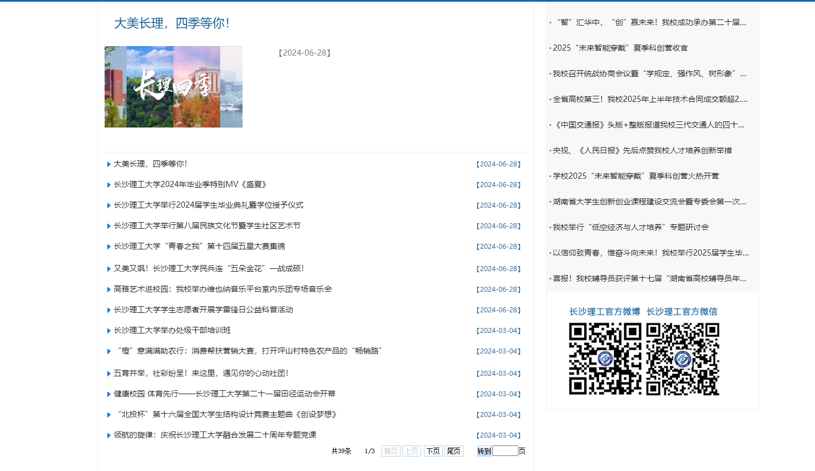Click the 下页 next-page button
This screenshot has width=815, height=471.
(433, 451)
